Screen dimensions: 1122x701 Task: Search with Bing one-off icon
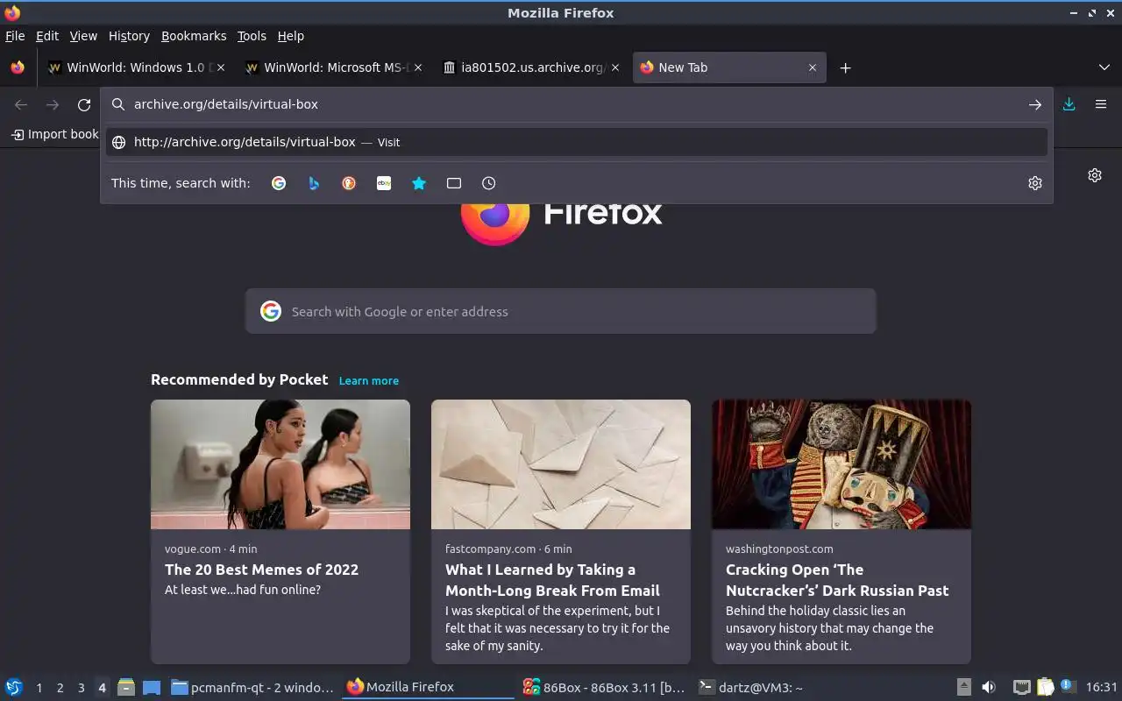point(314,183)
